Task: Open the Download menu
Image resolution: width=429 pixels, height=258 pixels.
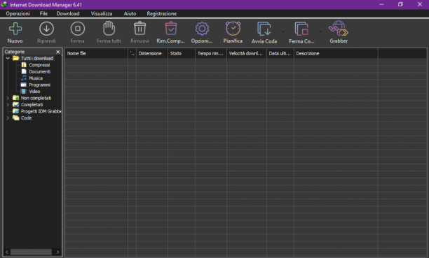Action: click(x=68, y=14)
